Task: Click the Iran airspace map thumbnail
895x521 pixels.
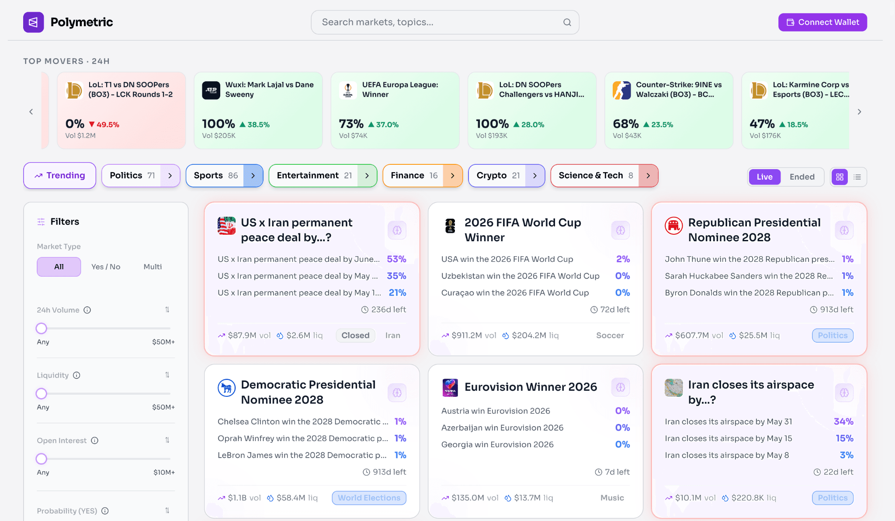Action: point(673,388)
